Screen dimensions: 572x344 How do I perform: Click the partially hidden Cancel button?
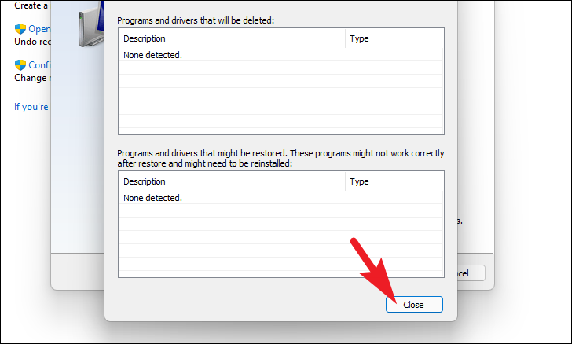[471, 273]
